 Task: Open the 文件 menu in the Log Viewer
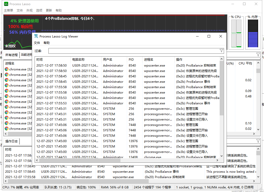[37, 43]
